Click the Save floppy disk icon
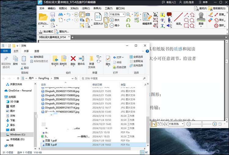This screenshot has width=229, height=155. (53, 15)
